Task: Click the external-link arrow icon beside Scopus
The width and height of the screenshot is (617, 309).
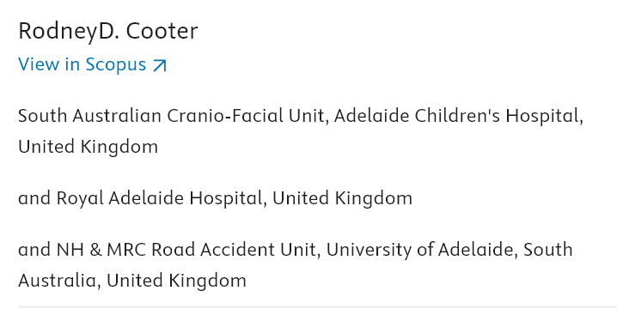Action: pos(159,65)
